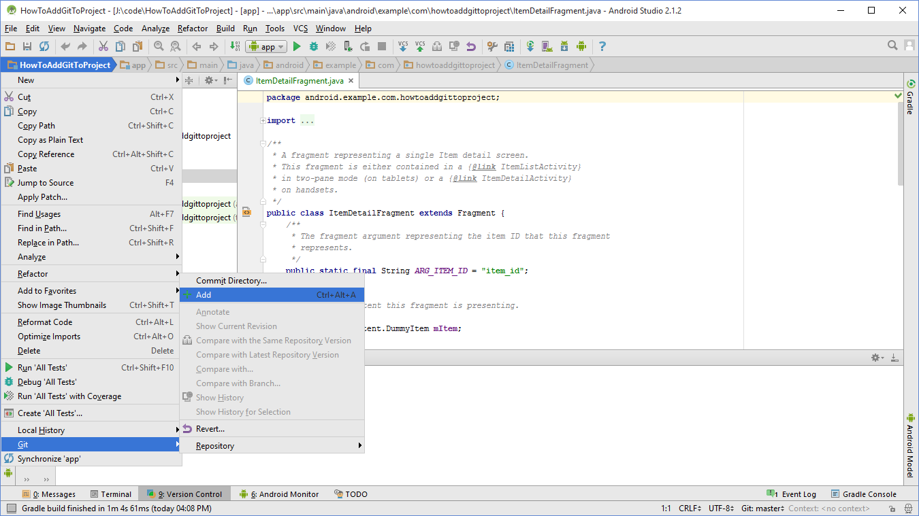Click the Open folder toolbar icon
Screen dimensions: 919x516
[10, 46]
